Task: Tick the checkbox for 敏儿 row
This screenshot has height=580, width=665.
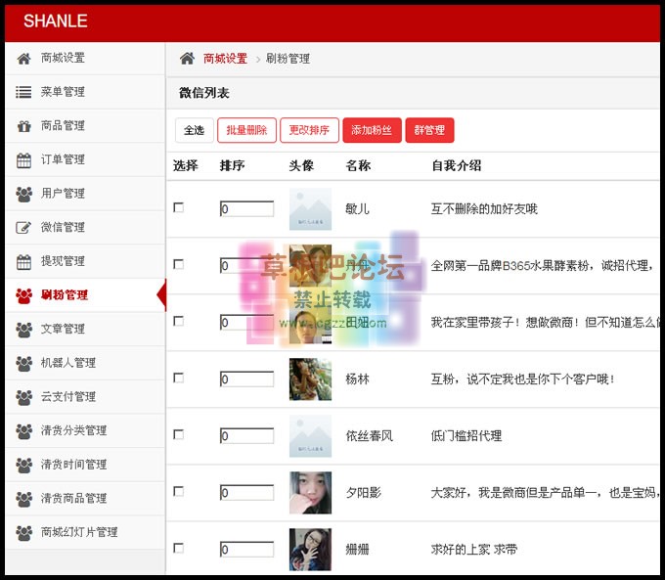Action: click(179, 207)
